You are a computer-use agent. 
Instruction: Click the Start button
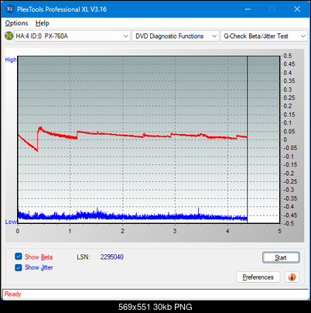pos(281,257)
